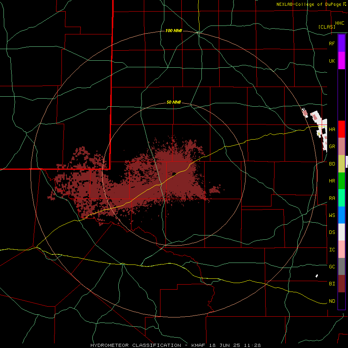
Task: Click the "WS" legend label
Action: (x=332, y=215)
